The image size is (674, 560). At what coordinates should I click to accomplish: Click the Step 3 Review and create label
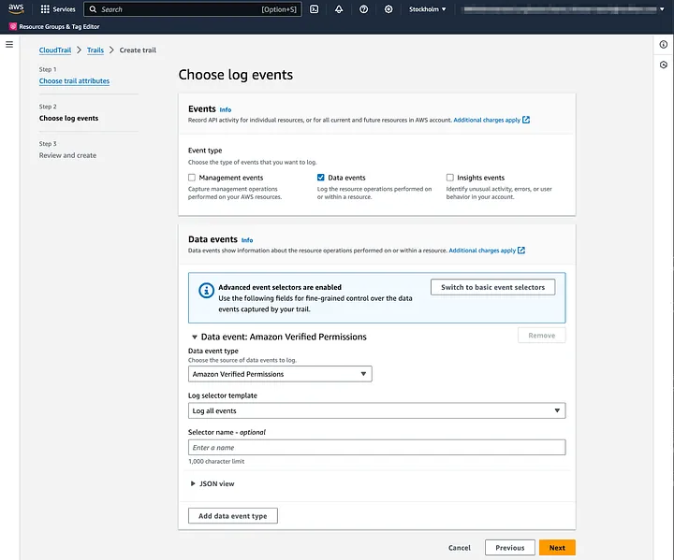67,155
